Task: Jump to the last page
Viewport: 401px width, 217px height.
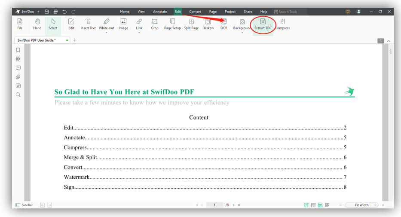Action: 239,205
